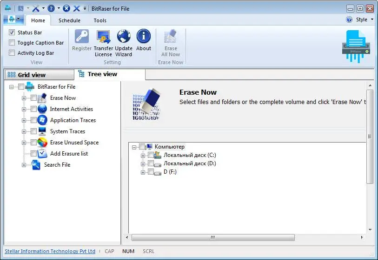This screenshot has height=260, width=378.
Task: Switch to Grid view tab
Action: click(39, 75)
